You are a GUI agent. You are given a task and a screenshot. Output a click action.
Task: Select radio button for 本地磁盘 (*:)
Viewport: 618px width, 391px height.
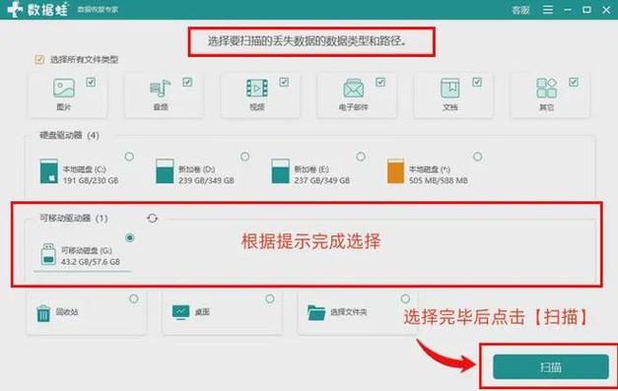coord(477,157)
